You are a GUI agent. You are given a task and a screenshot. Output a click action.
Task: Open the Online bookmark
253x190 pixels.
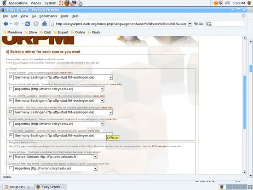[78, 32]
